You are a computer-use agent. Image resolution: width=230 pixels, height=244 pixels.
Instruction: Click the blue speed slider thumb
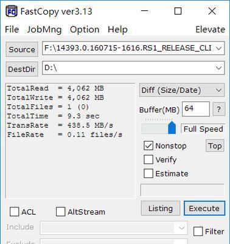172,127
